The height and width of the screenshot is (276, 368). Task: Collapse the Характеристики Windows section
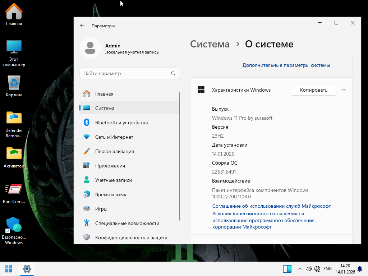[x=344, y=90]
